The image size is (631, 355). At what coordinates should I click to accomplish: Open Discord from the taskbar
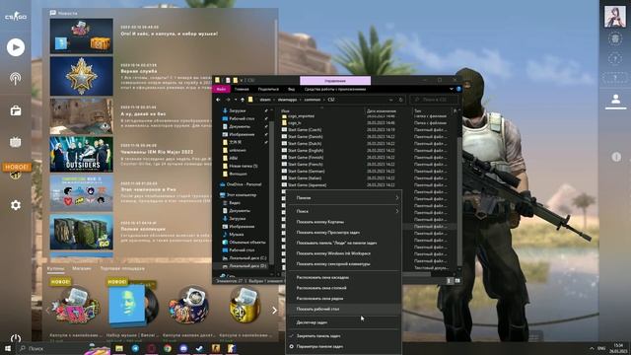point(183,348)
